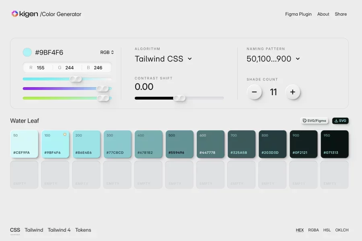The image size is (362, 241).
Task: Choose RGBA color format
Action: click(x=313, y=230)
